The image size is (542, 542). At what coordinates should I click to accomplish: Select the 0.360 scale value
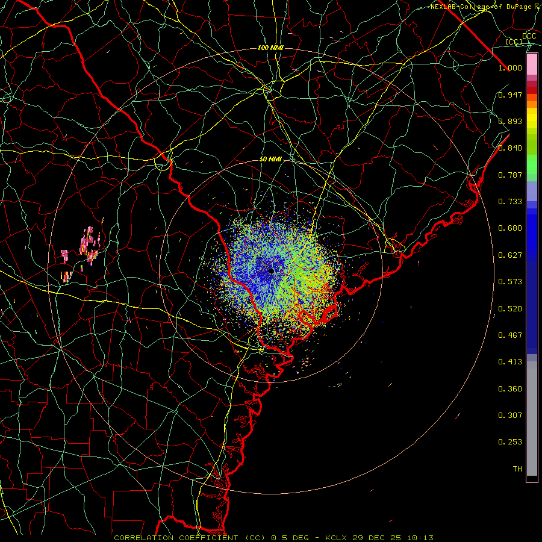coord(510,389)
